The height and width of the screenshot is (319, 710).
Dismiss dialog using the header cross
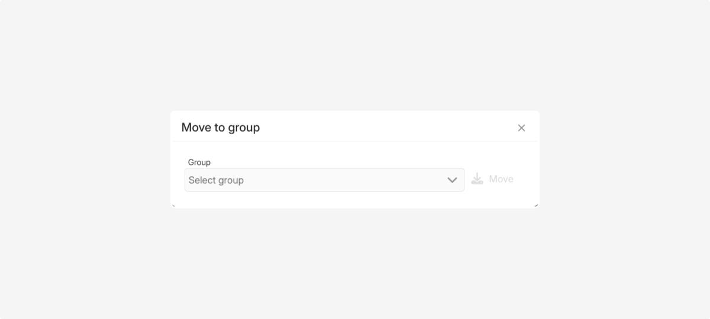click(521, 128)
